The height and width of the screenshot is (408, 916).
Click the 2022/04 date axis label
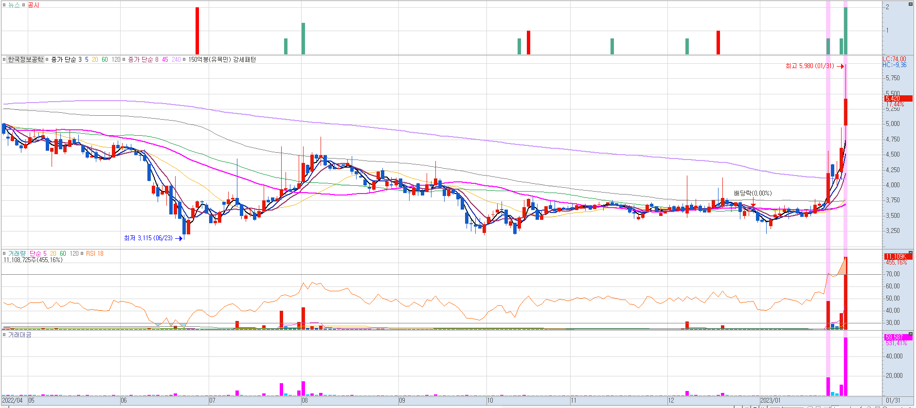pos(13,401)
